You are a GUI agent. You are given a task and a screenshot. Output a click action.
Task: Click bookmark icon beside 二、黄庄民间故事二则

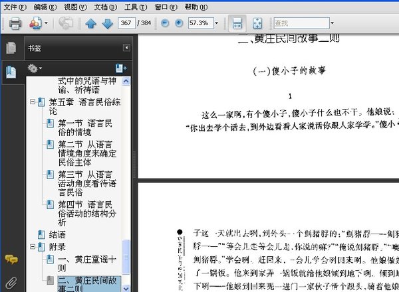coord(50,280)
